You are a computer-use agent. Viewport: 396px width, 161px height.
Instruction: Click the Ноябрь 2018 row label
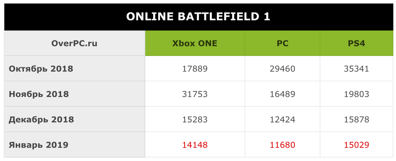pyautogui.click(x=39, y=94)
